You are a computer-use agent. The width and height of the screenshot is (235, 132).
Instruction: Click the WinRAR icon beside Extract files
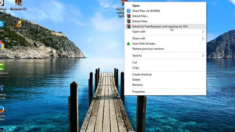[x=129, y=16]
